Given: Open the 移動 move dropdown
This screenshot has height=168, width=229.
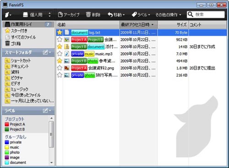Looking at the screenshot, I should (x=116, y=15).
